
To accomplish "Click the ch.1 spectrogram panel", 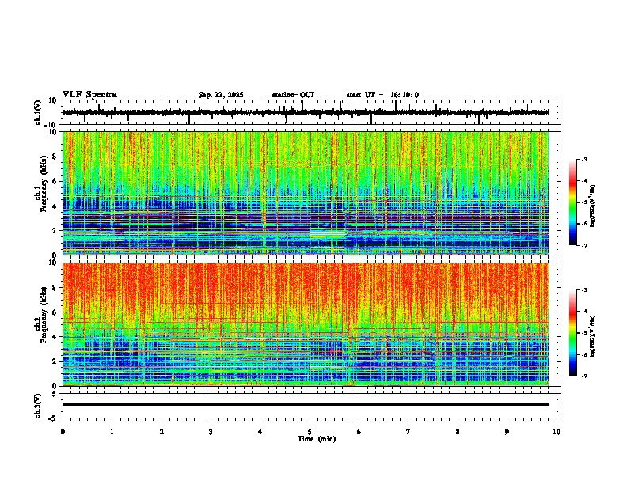I will 306,193.
